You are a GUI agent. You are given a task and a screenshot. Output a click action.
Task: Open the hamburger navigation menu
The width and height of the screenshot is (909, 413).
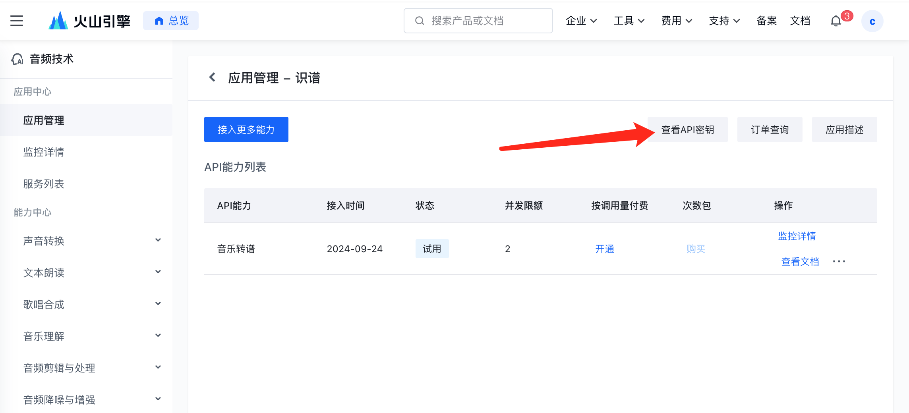(17, 21)
